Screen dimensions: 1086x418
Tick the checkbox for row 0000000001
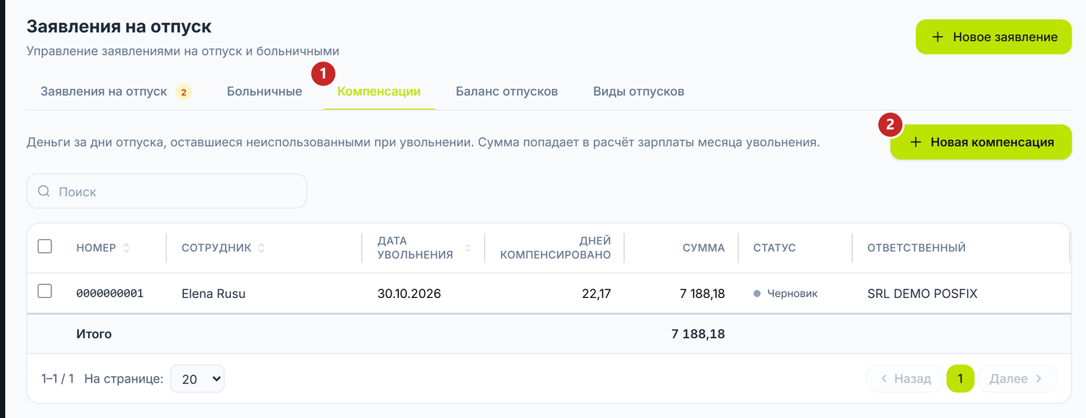[x=45, y=291]
